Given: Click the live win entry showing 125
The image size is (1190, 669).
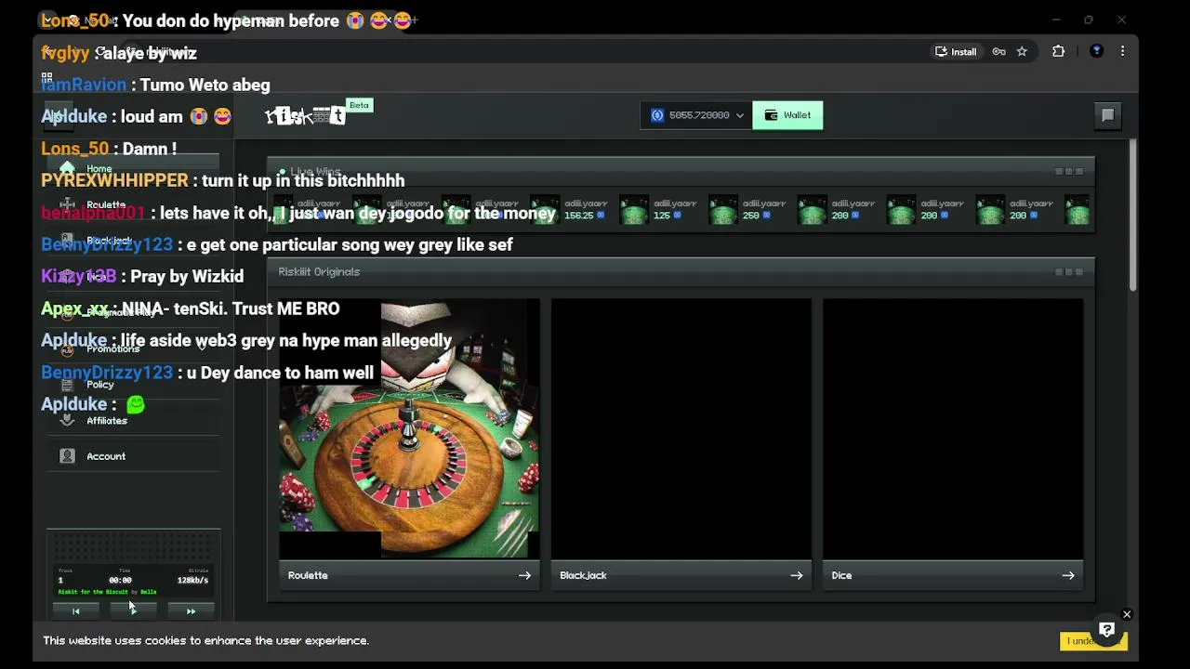Looking at the screenshot, I should click(x=656, y=210).
